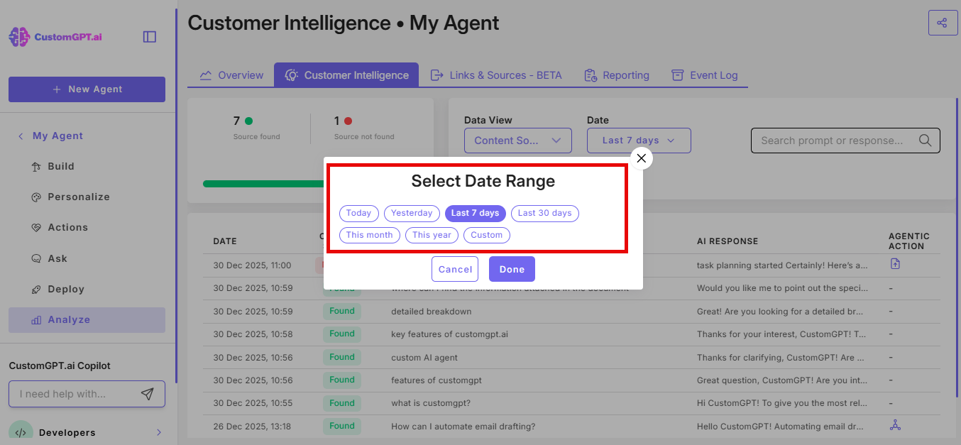The height and width of the screenshot is (445, 961).
Task: Click the Ask chat bubble icon
Action: [37, 259]
